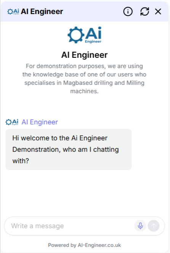Click empty chat area below welcome message
The height and width of the screenshot is (253, 170).
click(84, 193)
